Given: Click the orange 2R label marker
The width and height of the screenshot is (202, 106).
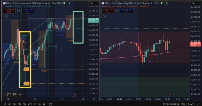Looking at the screenshot, I should pyautogui.click(x=26, y=83).
